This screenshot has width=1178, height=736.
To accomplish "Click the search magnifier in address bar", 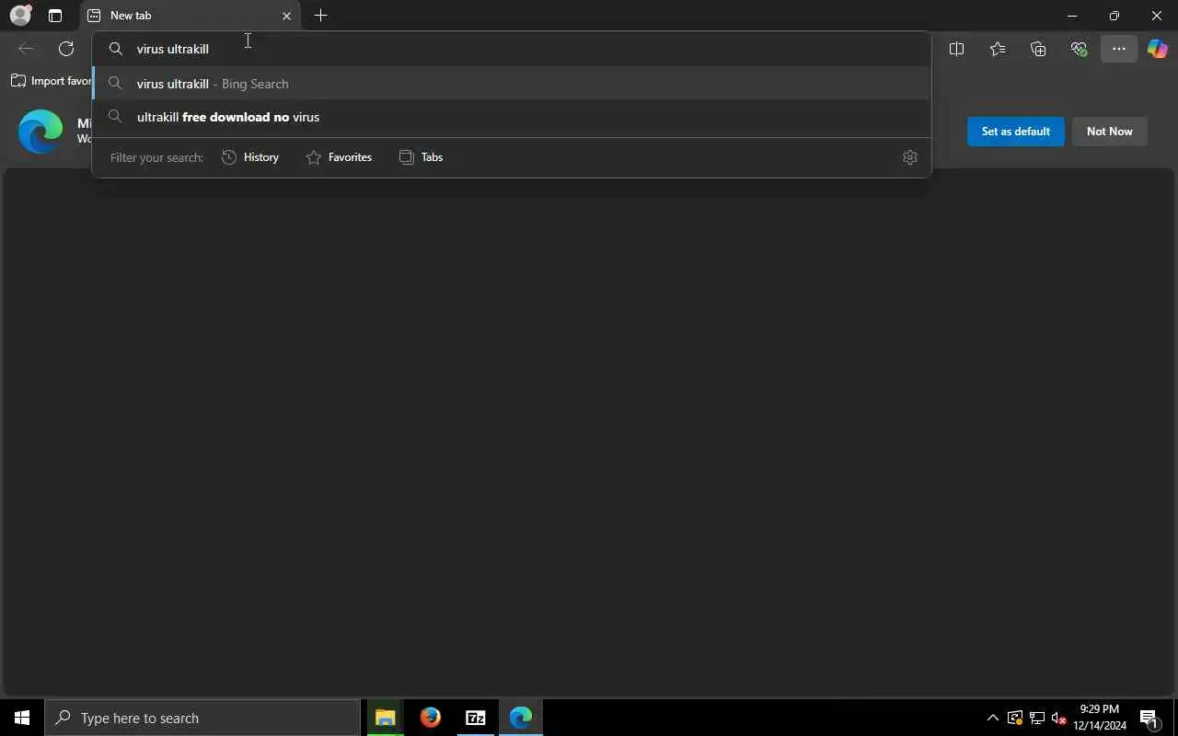I will [116, 49].
